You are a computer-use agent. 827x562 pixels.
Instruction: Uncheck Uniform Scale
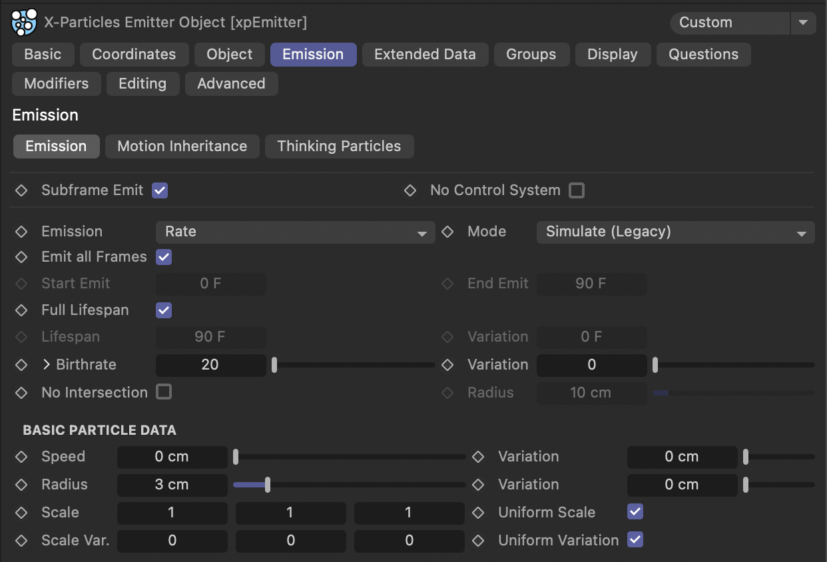point(635,512)
